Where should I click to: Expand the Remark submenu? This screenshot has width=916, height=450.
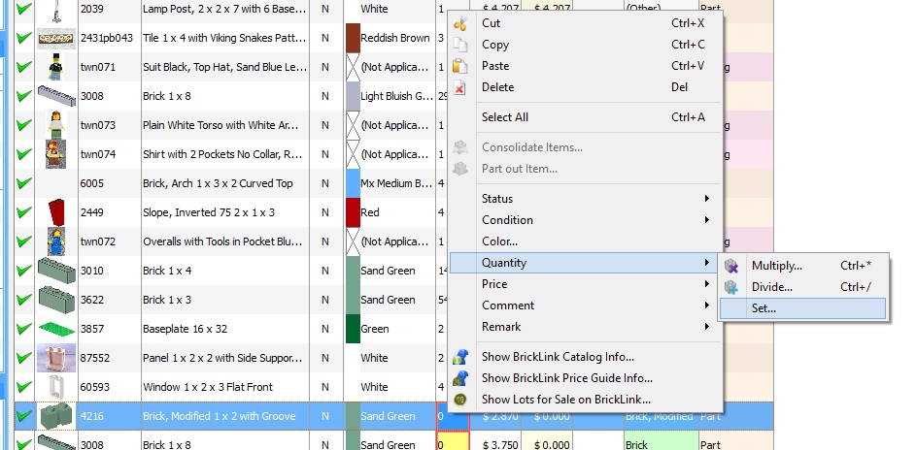pos(586,327)
